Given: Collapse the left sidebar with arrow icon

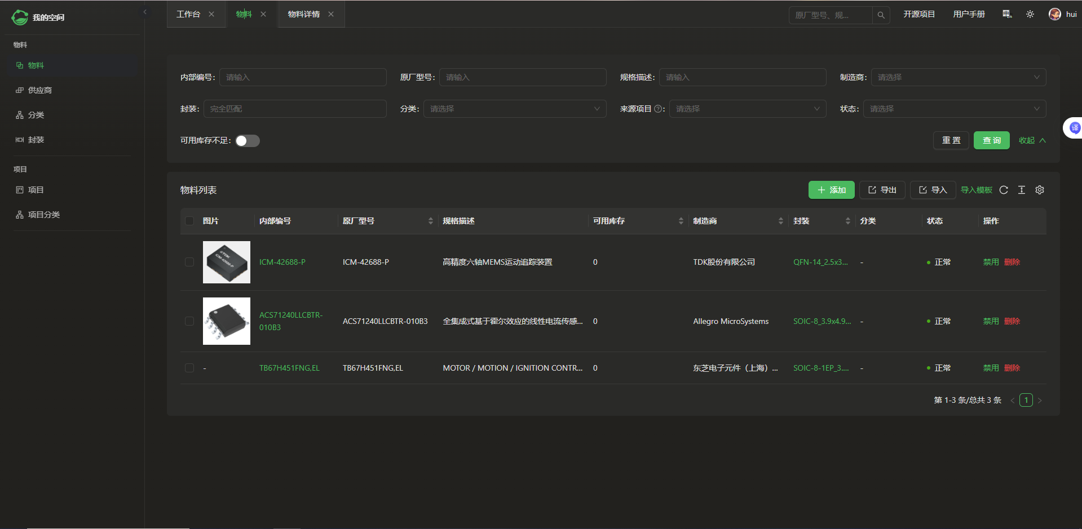Looking at the screenshot, I should (145, 12).
